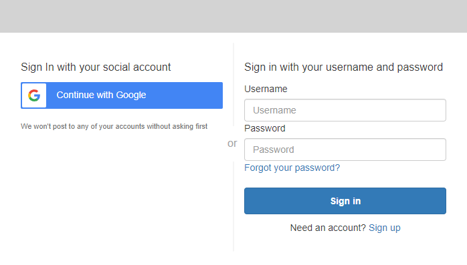This screenshot has height=265, width=467.
Task: Click the gray banner at top
Action: (x=233, y=16)
